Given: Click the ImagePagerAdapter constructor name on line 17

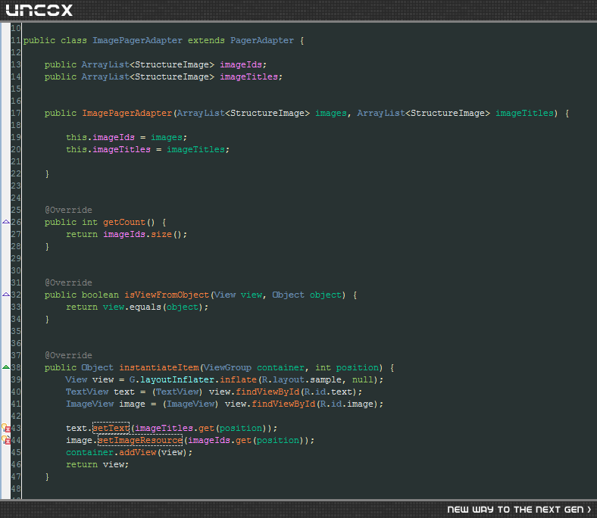Looking at the screenshot, I should tap(127, 113).
